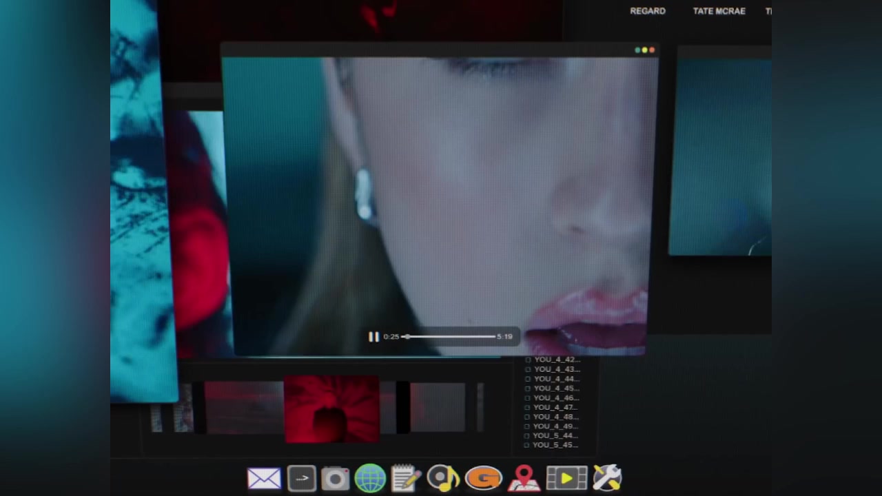
Task: Open the notepad with pencil icon
Action: pos(406,478)
